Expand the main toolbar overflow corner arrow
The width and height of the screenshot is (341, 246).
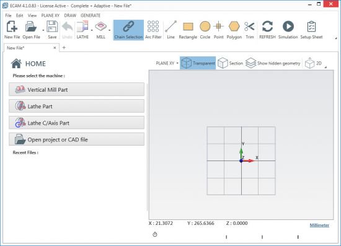point(336,38)
